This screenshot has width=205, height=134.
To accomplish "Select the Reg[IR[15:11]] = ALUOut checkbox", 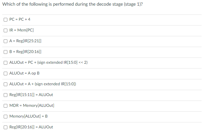I will pyautogui.click(x=5, y=95).
